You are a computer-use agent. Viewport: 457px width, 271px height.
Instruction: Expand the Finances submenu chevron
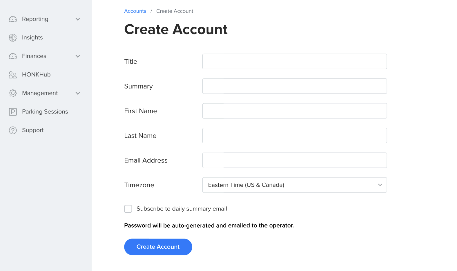[78, 56]
